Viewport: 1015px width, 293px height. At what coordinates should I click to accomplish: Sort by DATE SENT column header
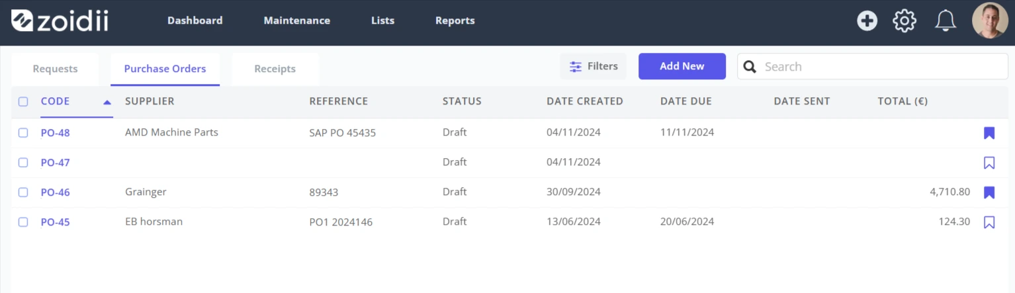pyautogui.click(x=801, y=101)
